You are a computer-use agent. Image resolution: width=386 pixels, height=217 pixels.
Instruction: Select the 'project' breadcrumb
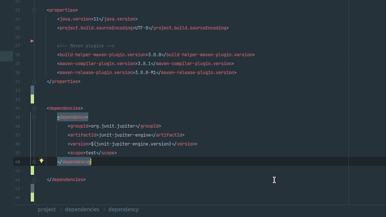(47, 209)
